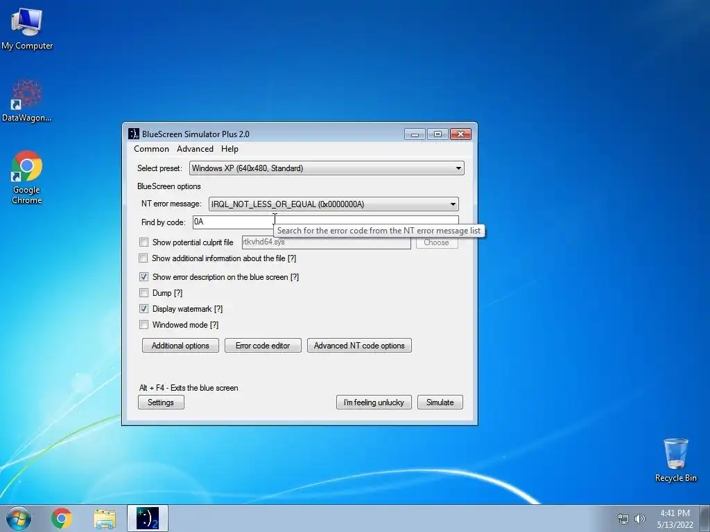
Task: Enable Show additional information about the file
Action: point(143,258)
